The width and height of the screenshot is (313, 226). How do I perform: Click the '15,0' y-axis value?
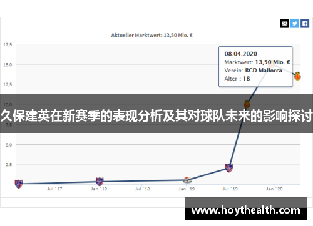[x=8, y=65]
